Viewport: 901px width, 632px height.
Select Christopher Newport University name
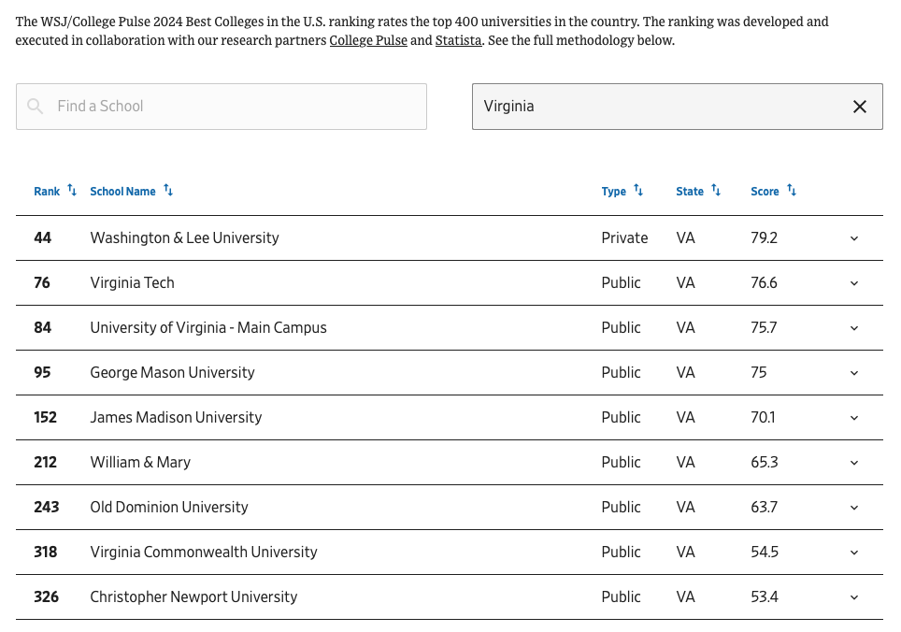[x=193, y=596]
